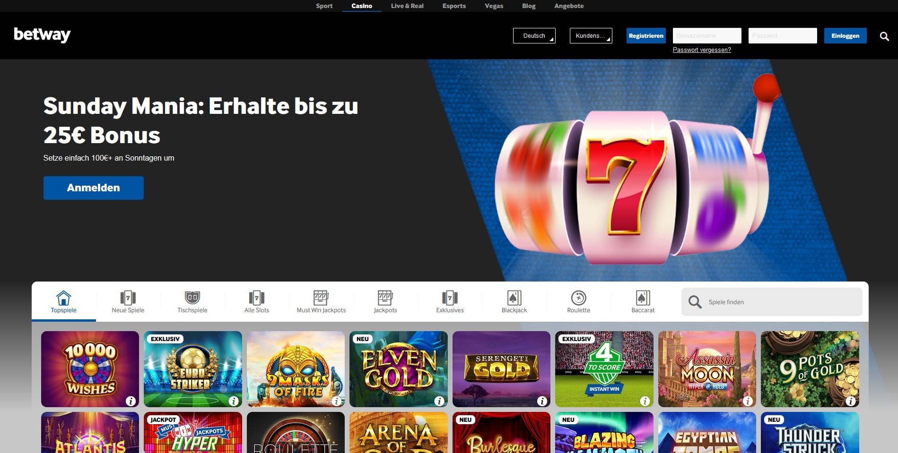Screen dimensions: 898x453
Task: Launch the 4 To Score tile
Action: [x=604, y=369]
